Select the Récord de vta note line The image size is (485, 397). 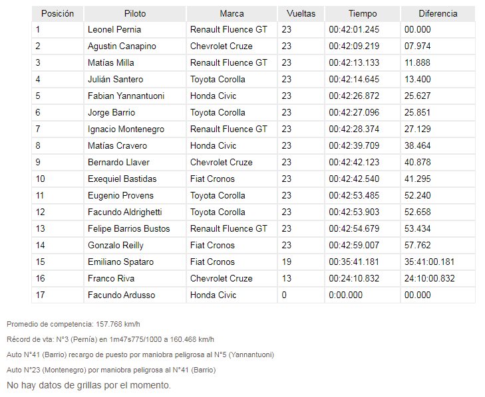click(x=110, y=339)
